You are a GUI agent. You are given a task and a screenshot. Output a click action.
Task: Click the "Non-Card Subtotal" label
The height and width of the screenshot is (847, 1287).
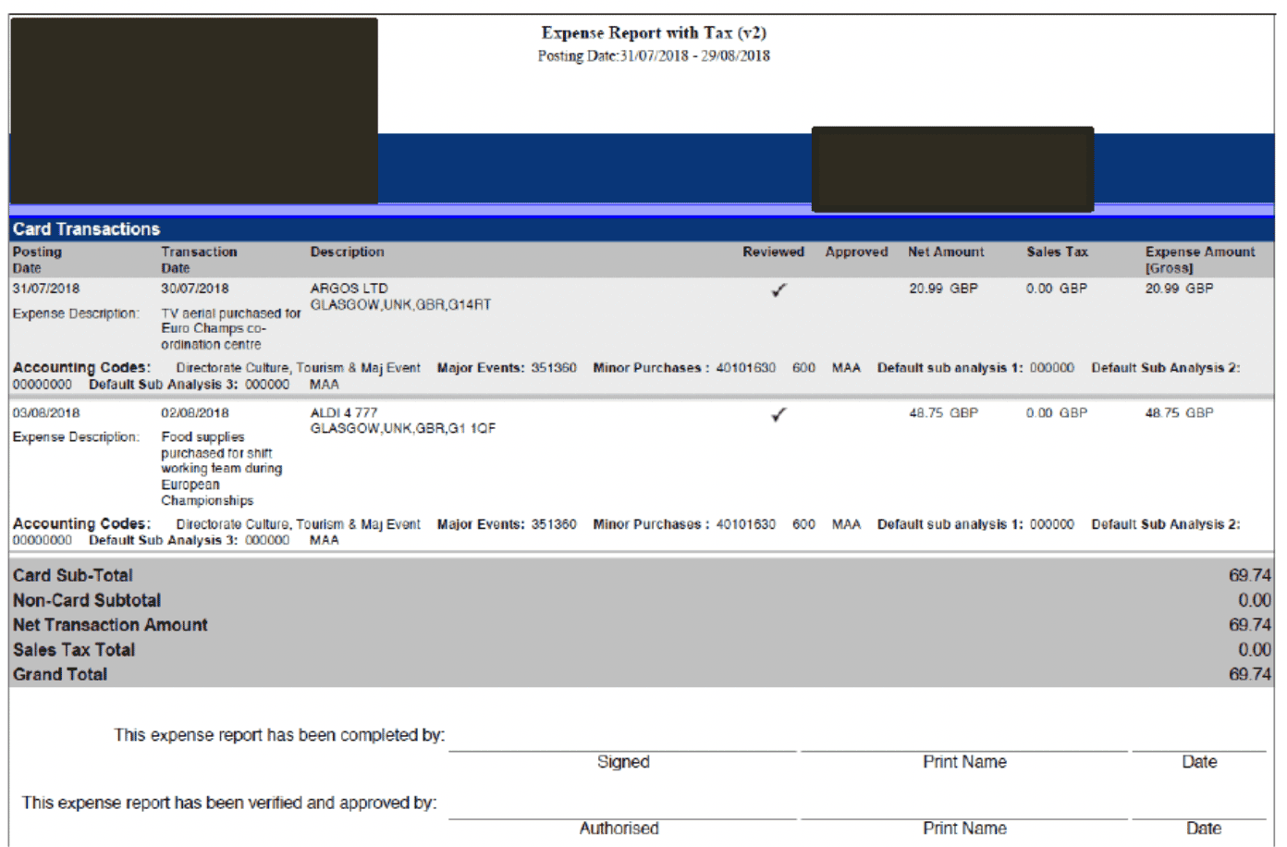pyautogui.click(x=87, y=600)
